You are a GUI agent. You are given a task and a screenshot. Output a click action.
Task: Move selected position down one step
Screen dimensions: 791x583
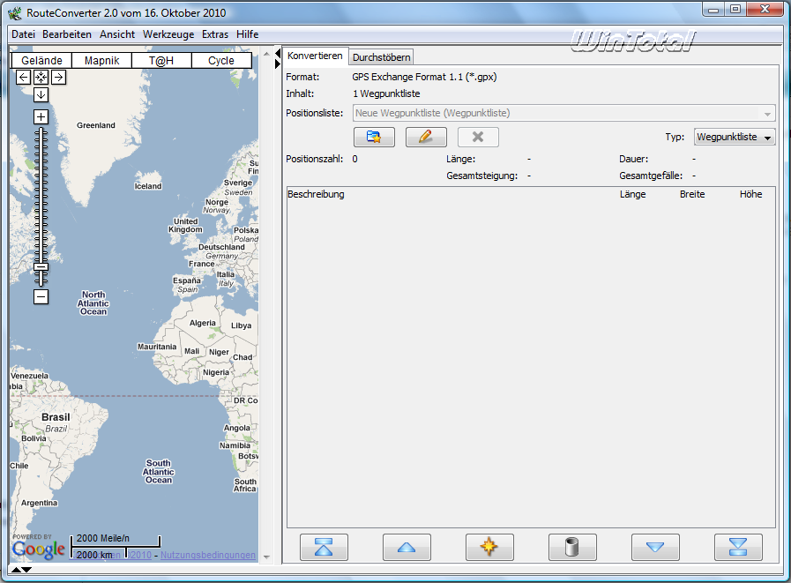click(x=655, y=547)
